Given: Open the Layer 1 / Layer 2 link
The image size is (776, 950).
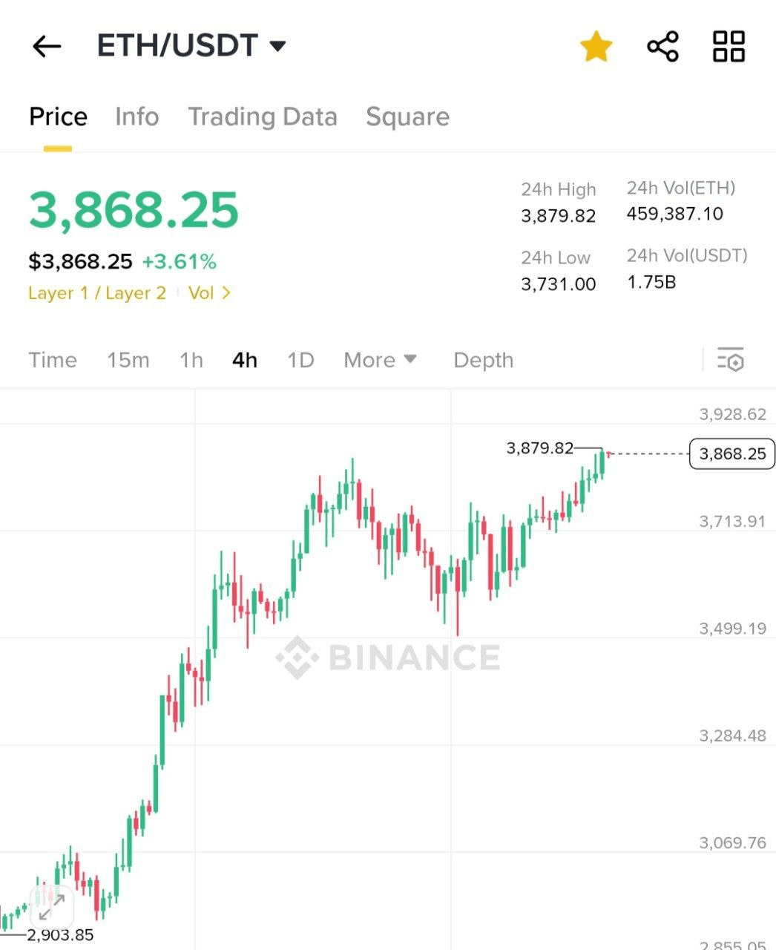Looking at the screenshot, I should pos(97,293).
